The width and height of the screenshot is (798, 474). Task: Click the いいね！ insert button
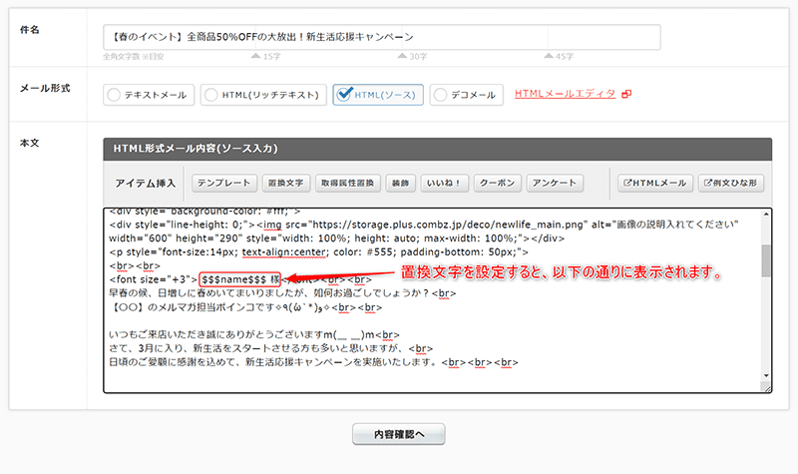pyautogui.click(x=444, y=184)
